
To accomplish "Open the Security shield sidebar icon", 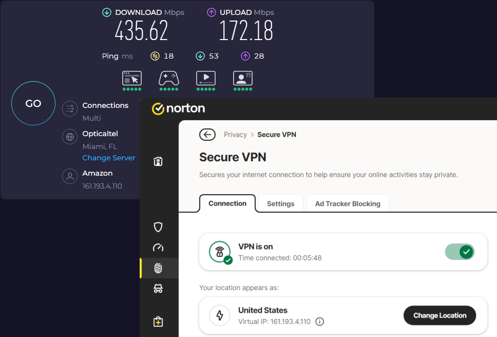I will click(x=158, y=227).
